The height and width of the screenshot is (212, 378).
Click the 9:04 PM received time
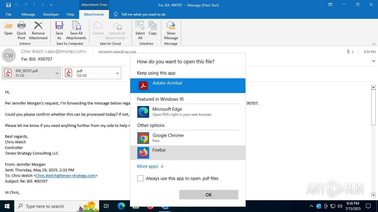[x=369, y=52]
